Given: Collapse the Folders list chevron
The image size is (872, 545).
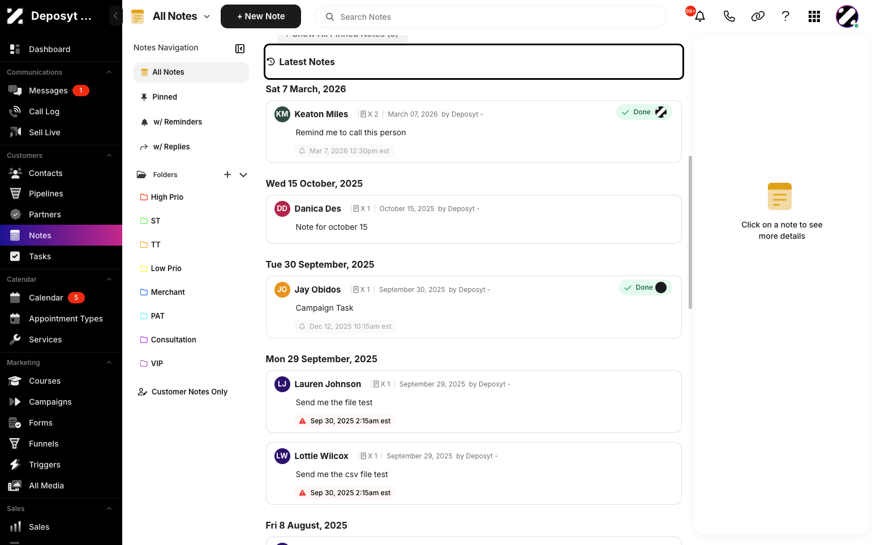Looking at the screenshot, I should pos(243,175).
